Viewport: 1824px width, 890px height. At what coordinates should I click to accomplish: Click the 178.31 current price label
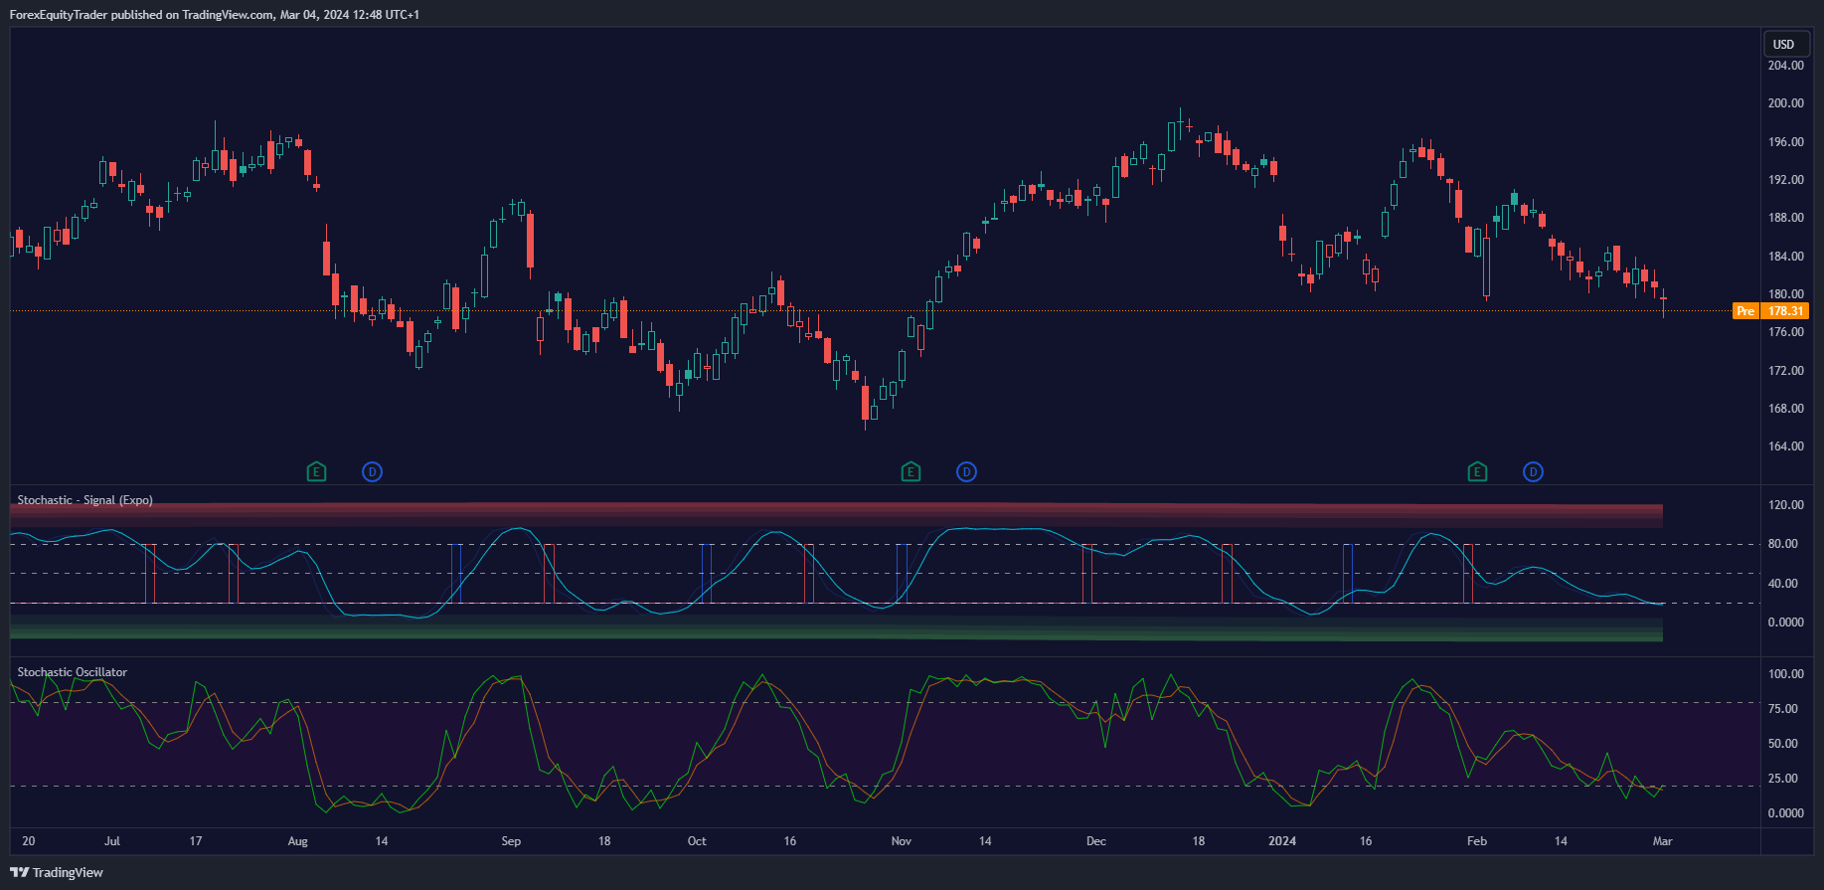1785,311
